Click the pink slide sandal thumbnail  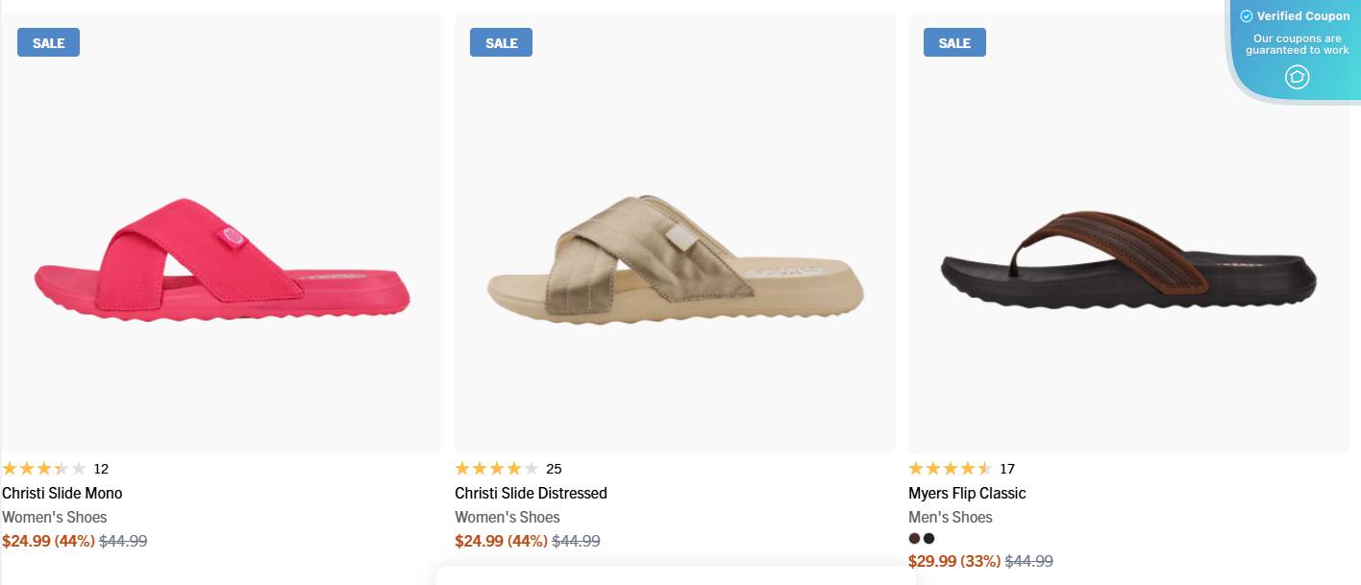point(222,259)
